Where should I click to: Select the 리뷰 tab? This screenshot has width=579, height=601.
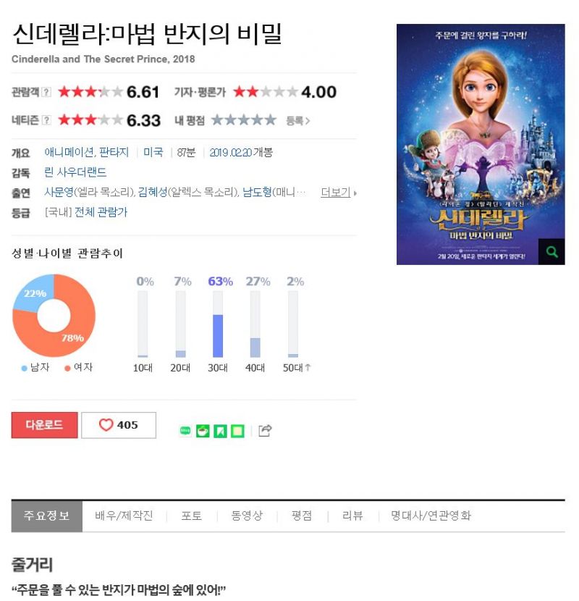352,516
